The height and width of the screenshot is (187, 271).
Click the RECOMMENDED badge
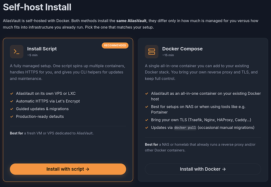(x=115, y=45)
